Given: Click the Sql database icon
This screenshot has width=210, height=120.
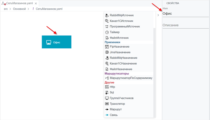Looking at the screenshot, I should pyautogui.click(x=107, y=92).
